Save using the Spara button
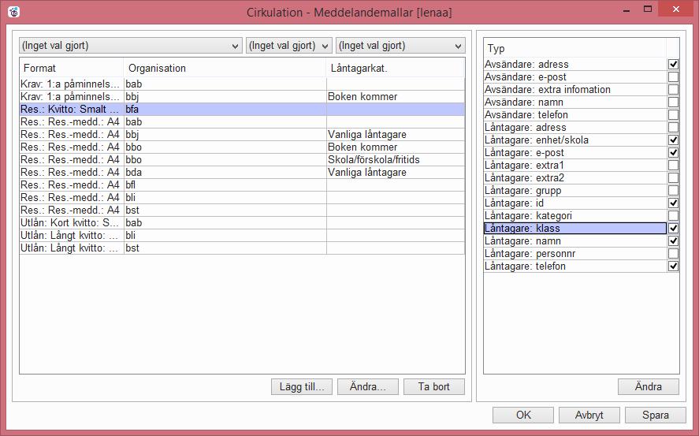Image resolution: width=699 pixels, height=436 pixels. click(656, 415)
